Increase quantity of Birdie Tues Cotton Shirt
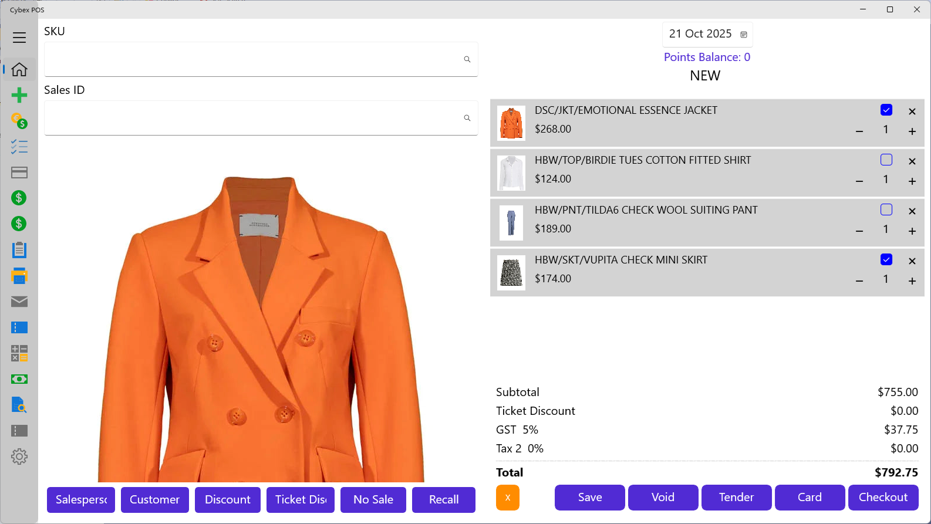Image resolution: width=931 pixels, height=524 pixels. coord(912,181)
